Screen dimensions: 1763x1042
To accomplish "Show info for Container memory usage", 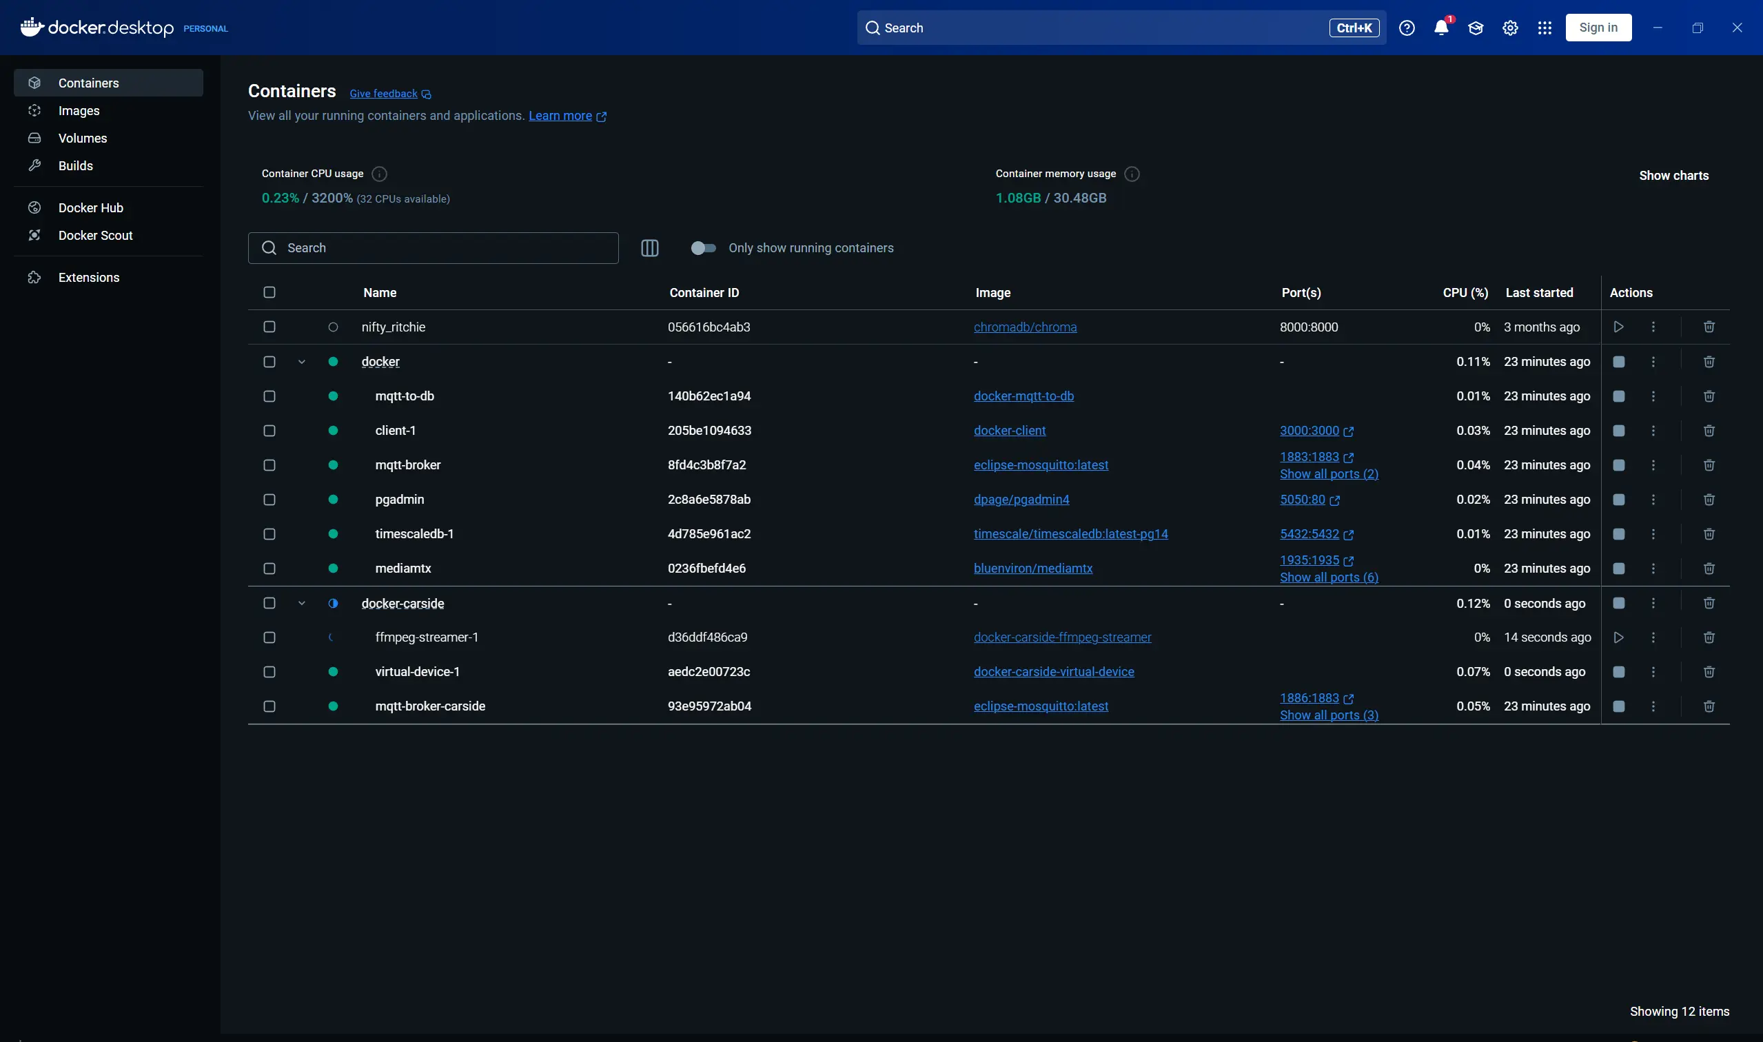I will (1132, 174).
